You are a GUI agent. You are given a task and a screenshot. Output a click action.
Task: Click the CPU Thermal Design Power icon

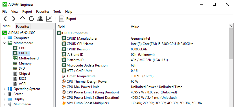tap(64, 82)
